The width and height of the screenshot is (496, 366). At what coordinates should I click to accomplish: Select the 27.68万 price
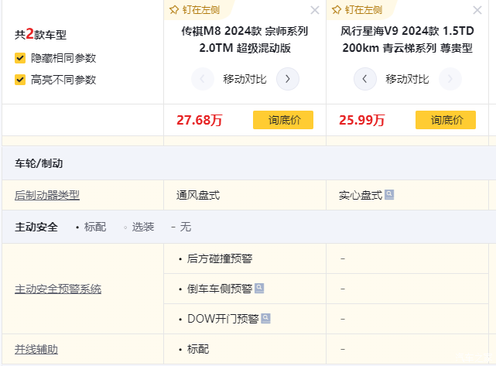(200, 120)
